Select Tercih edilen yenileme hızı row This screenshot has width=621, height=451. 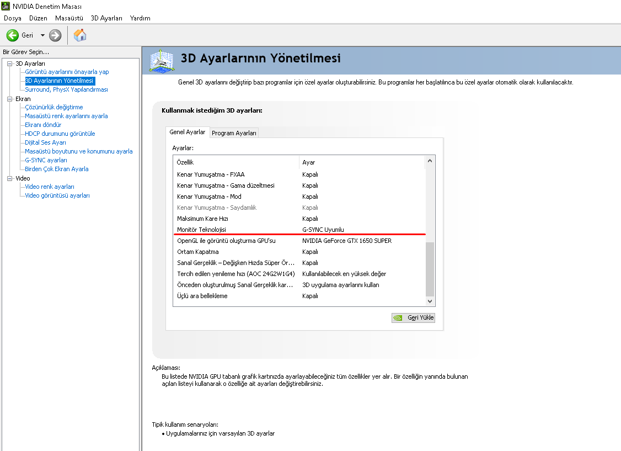point(299,274)
